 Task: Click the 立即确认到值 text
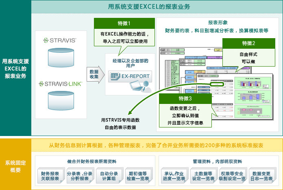click(185, 116)
